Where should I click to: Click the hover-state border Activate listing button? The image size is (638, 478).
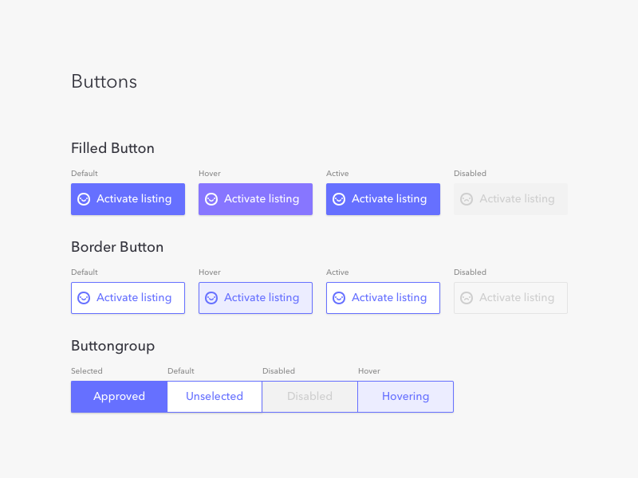point(255,298)
